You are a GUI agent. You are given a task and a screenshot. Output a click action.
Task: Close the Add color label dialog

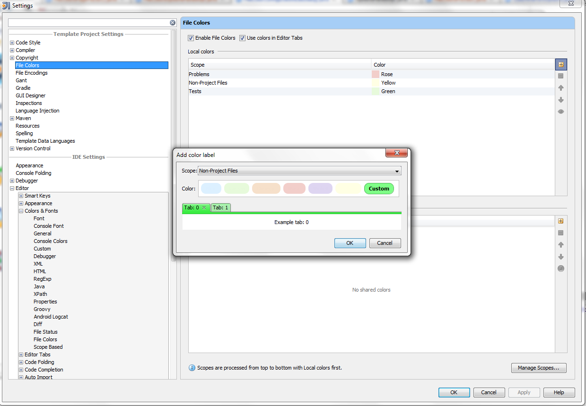[396, 153]
